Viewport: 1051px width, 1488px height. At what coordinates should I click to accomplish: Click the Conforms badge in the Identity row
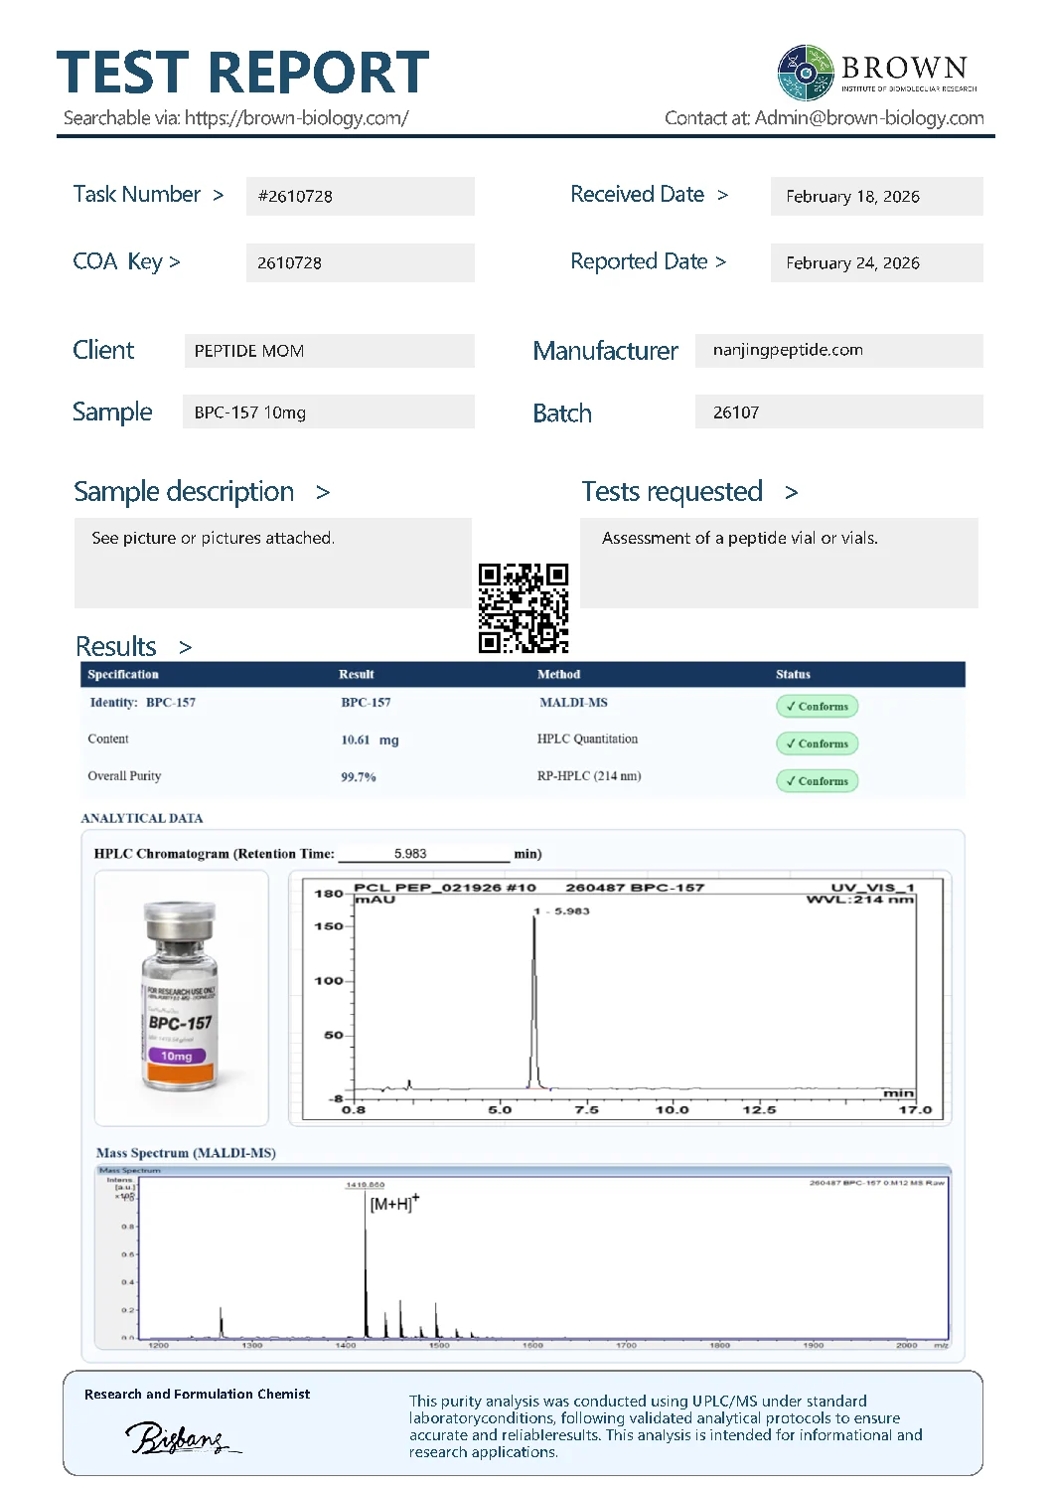(x=817, y=706)
